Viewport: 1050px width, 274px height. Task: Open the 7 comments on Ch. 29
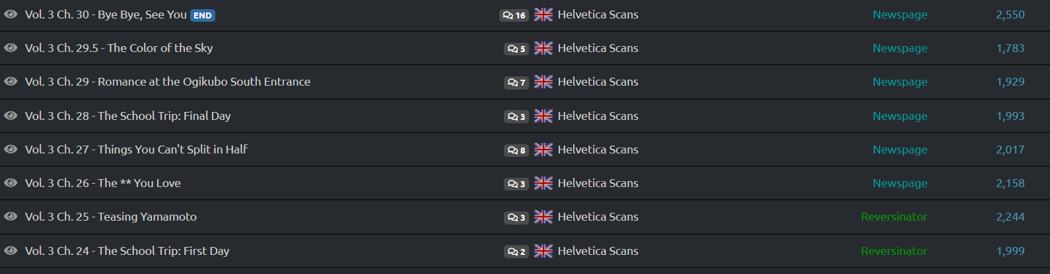point(516,82)
